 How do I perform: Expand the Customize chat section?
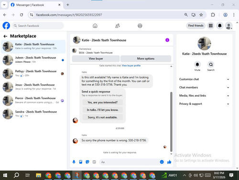204,79
